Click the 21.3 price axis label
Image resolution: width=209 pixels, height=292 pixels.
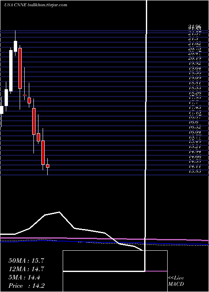click(x=193, y=39)
